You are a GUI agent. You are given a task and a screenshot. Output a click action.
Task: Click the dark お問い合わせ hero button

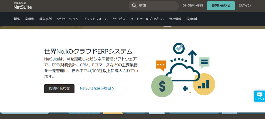59,88
